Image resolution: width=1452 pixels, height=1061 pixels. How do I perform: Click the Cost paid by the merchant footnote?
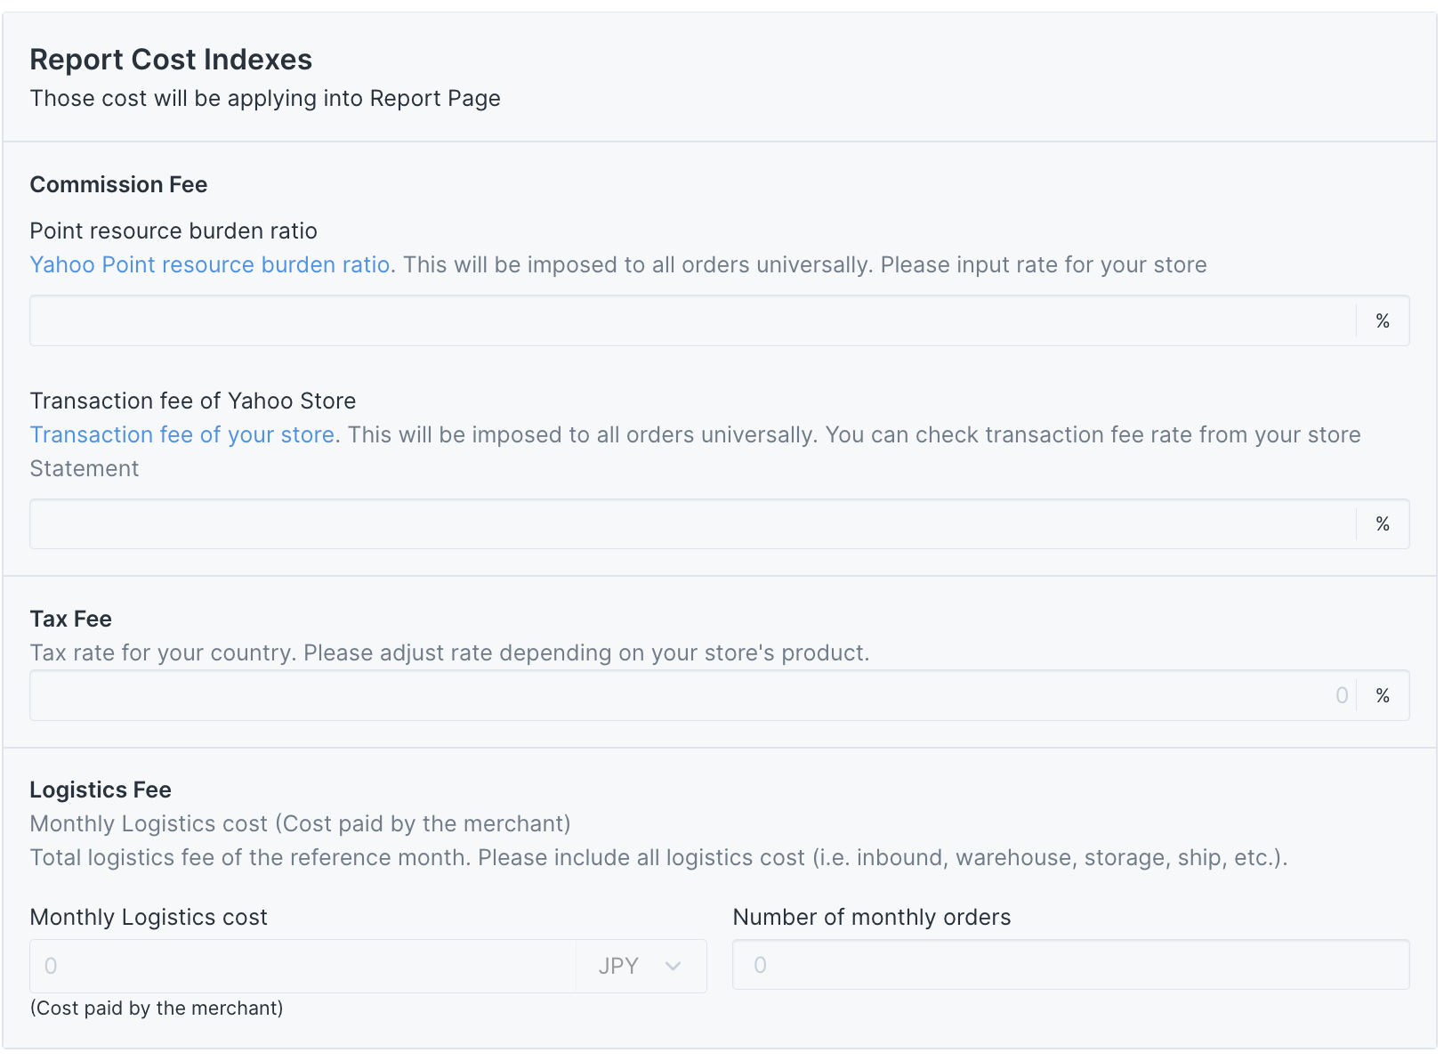click(x=157, y=1008)
